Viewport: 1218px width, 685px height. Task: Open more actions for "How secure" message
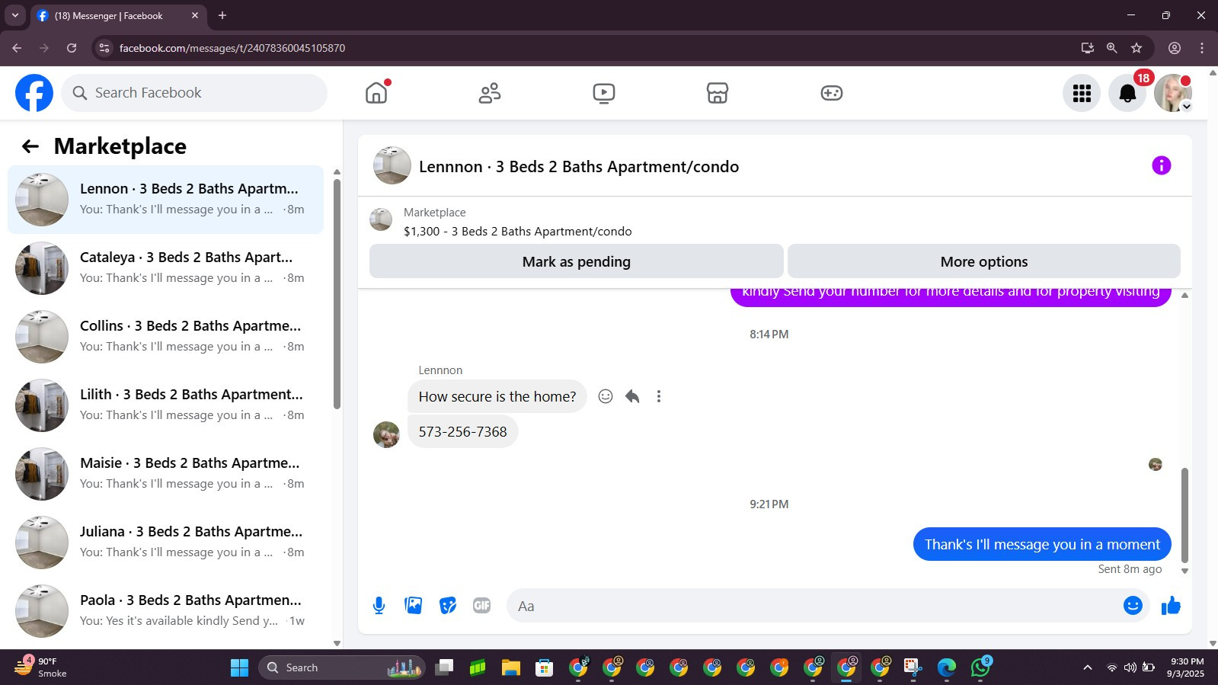coord(659,396)
